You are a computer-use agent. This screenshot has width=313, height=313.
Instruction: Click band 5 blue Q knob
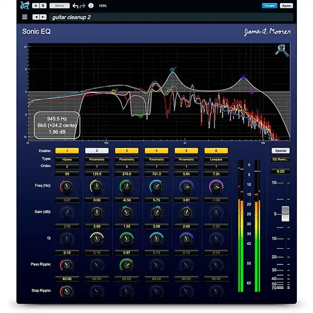[186, 239]
